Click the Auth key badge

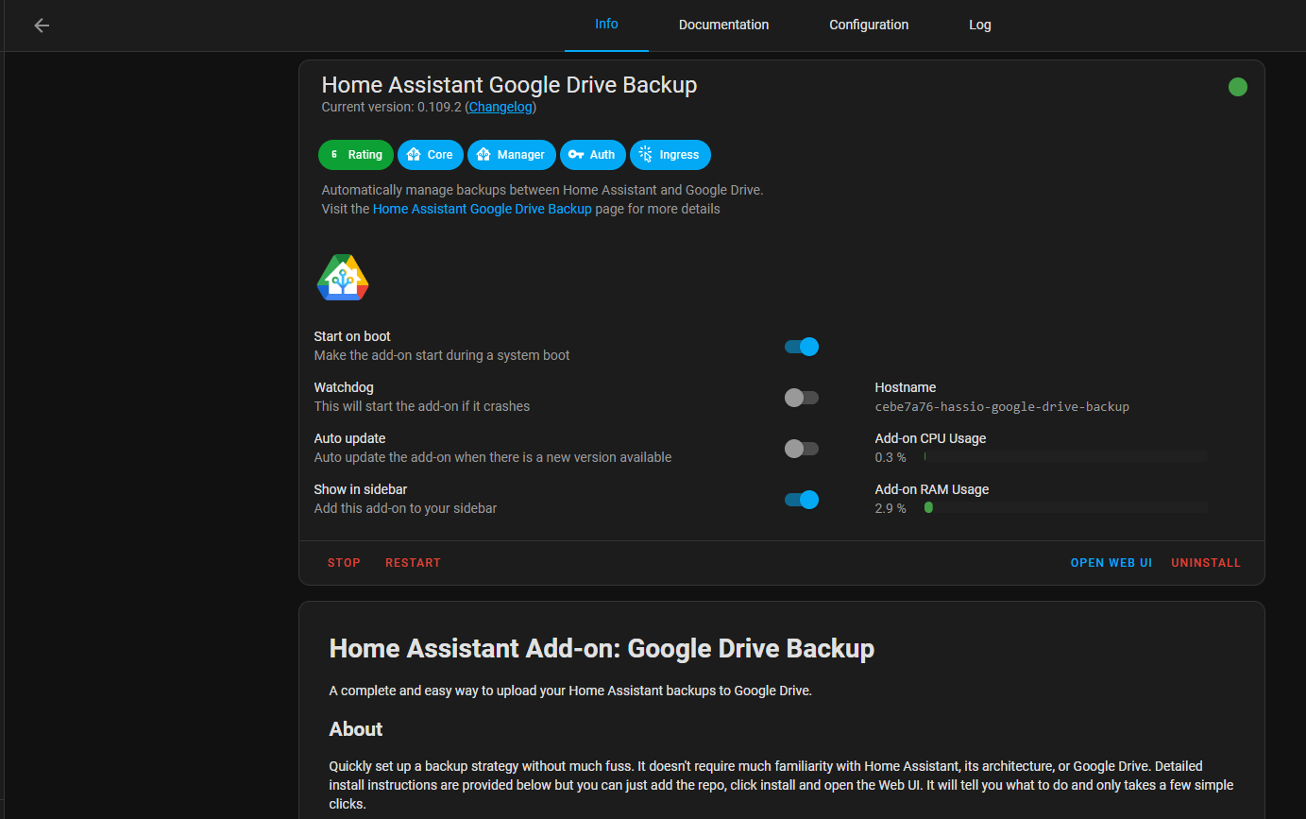pyautogui.click(x=592, y=155)
